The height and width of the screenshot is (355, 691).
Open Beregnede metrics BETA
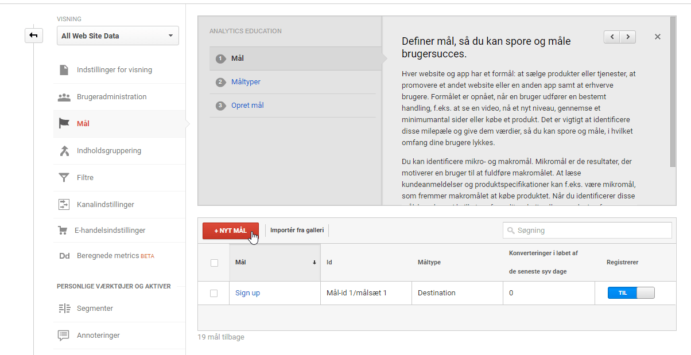[115, 256]
